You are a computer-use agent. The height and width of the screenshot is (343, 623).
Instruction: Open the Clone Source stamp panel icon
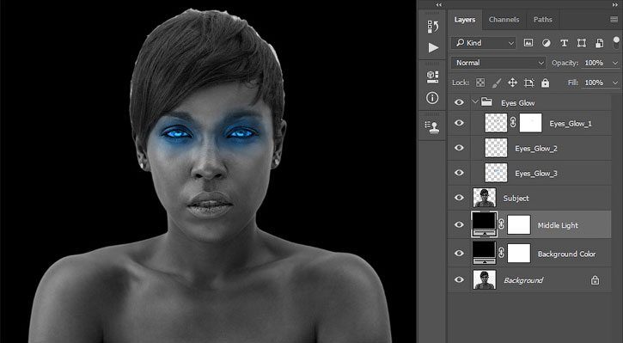pos(432,127)
